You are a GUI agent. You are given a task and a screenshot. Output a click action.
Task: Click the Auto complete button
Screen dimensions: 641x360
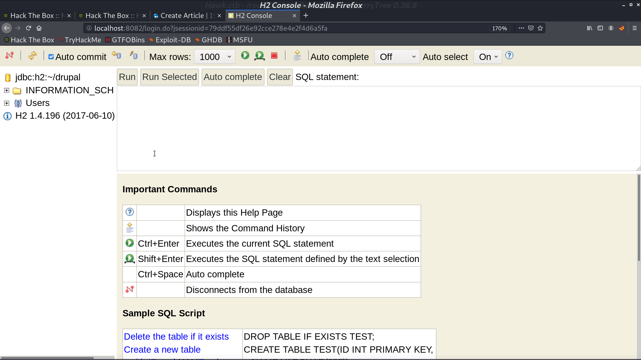[233, 77]
